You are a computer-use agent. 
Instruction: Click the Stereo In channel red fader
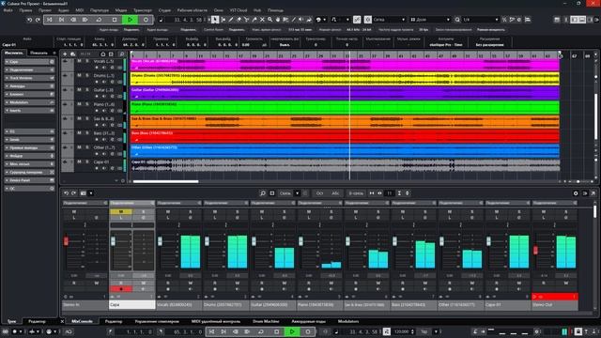pyautogui.click(x=66, y=240)
